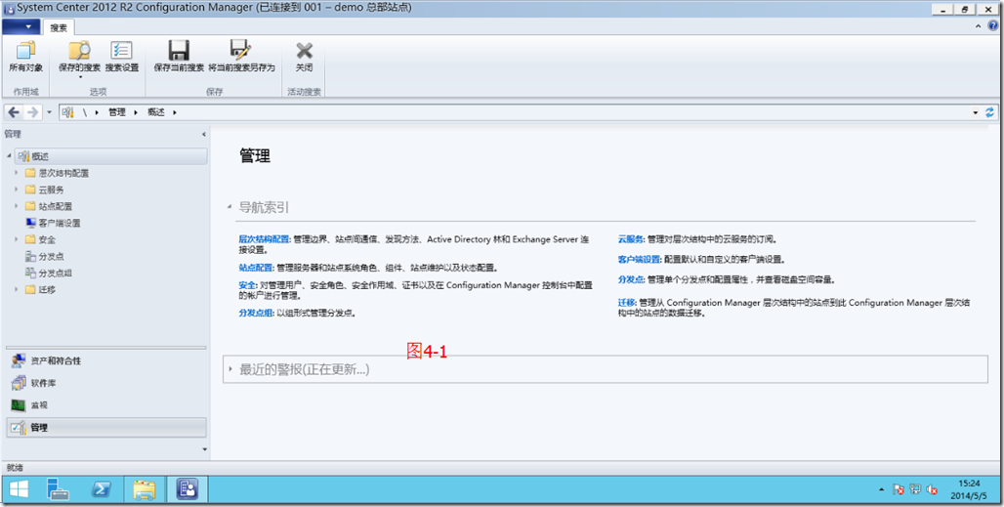Screen dimensions: 1004x507
Task: Open the 客户端设置 link
Action: pos(639,259)
